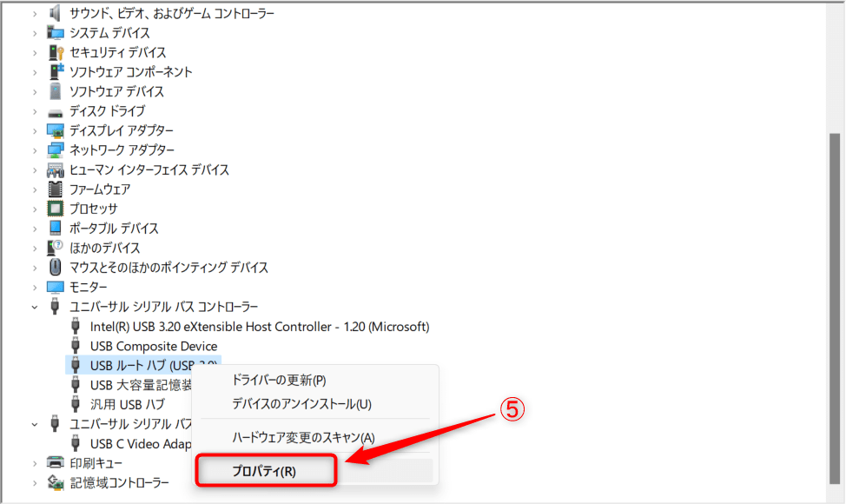The width and height of the screenshot is (846, 504).
Task: Expand the 記憶域コントローラー category
Action: pos(35,482)
